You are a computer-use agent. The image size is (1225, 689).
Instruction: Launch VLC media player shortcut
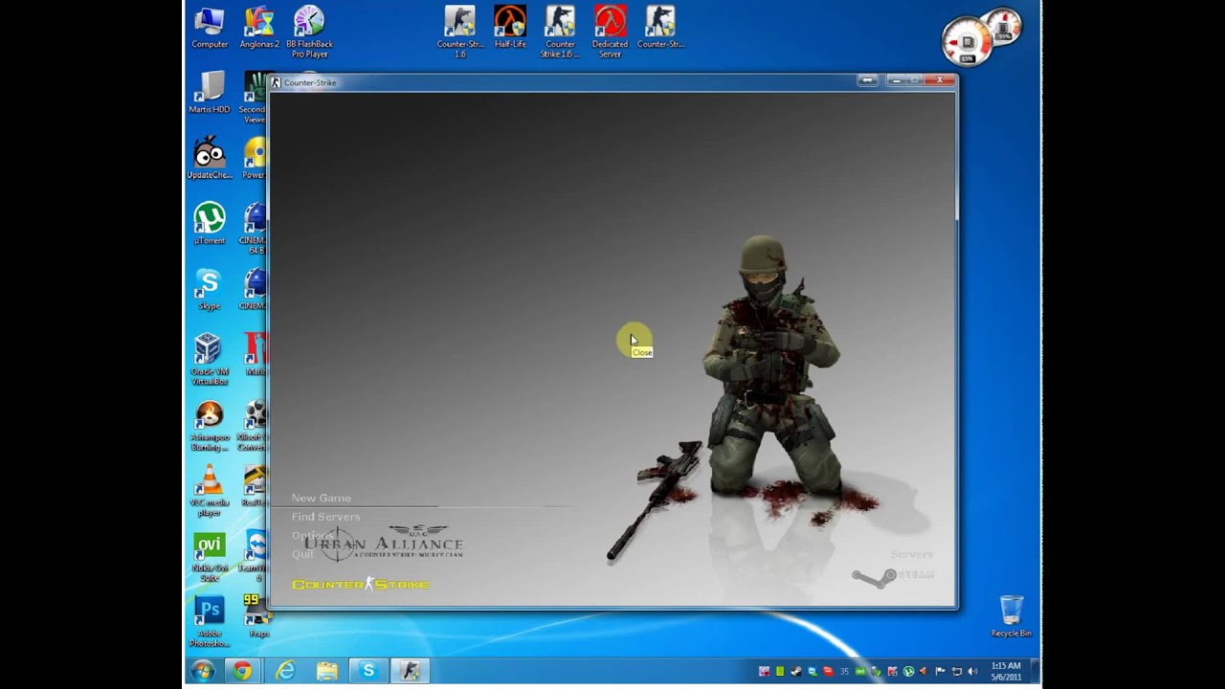(x=209, y=491)
